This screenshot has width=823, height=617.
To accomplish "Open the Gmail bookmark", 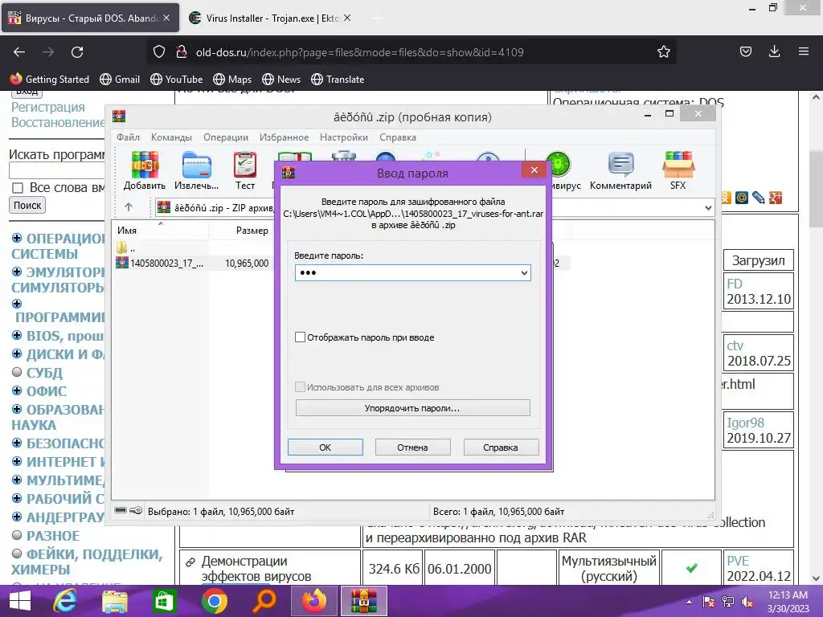I will [x=120, y=80].
